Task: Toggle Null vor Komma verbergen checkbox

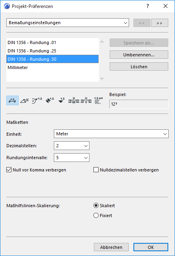Action: pyautogui.click(x=9, y=170)
